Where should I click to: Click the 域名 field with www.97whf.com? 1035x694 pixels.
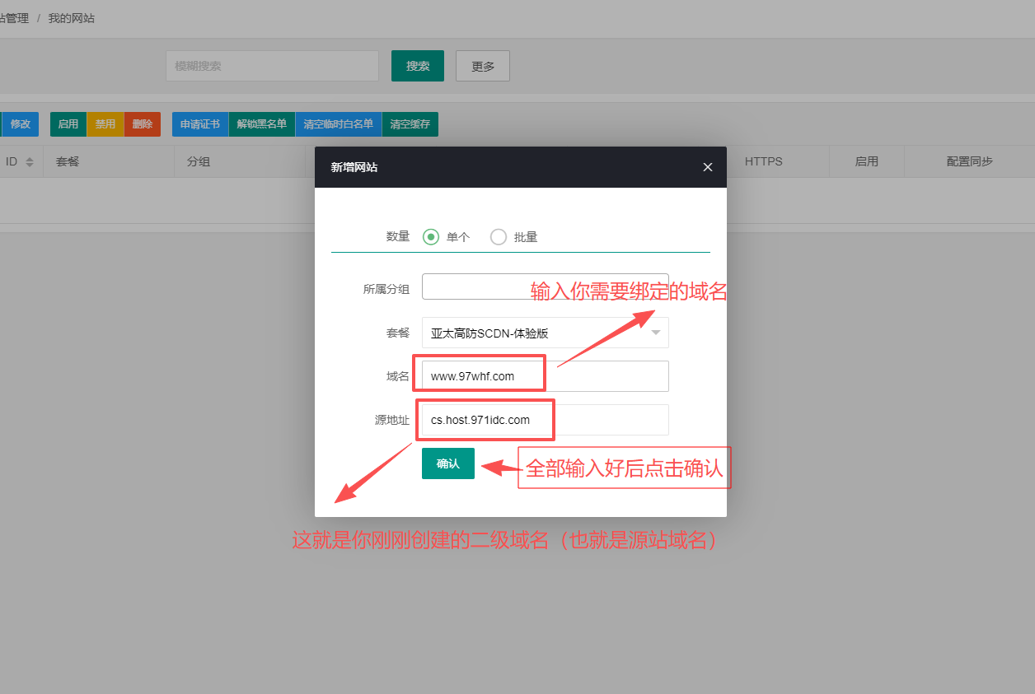click(545, 376)
